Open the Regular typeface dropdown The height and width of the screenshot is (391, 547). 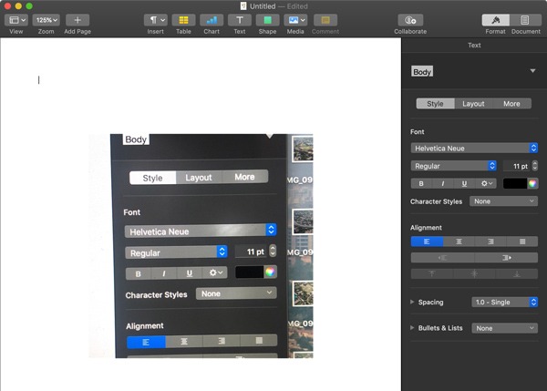point(453,166)
